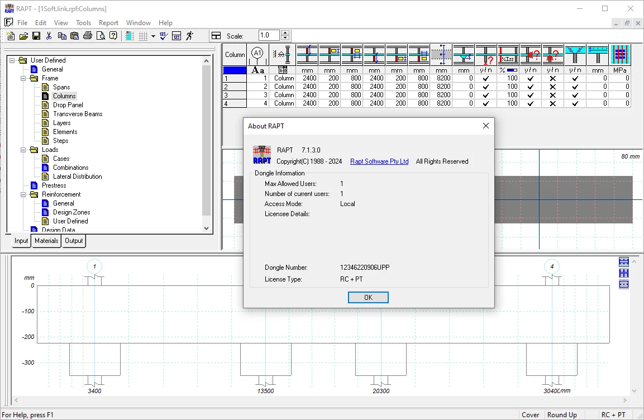This screenshot has width=644, height=420.
Task: Click the 123 checkmark verify data icon
Action: coord(164,36)
